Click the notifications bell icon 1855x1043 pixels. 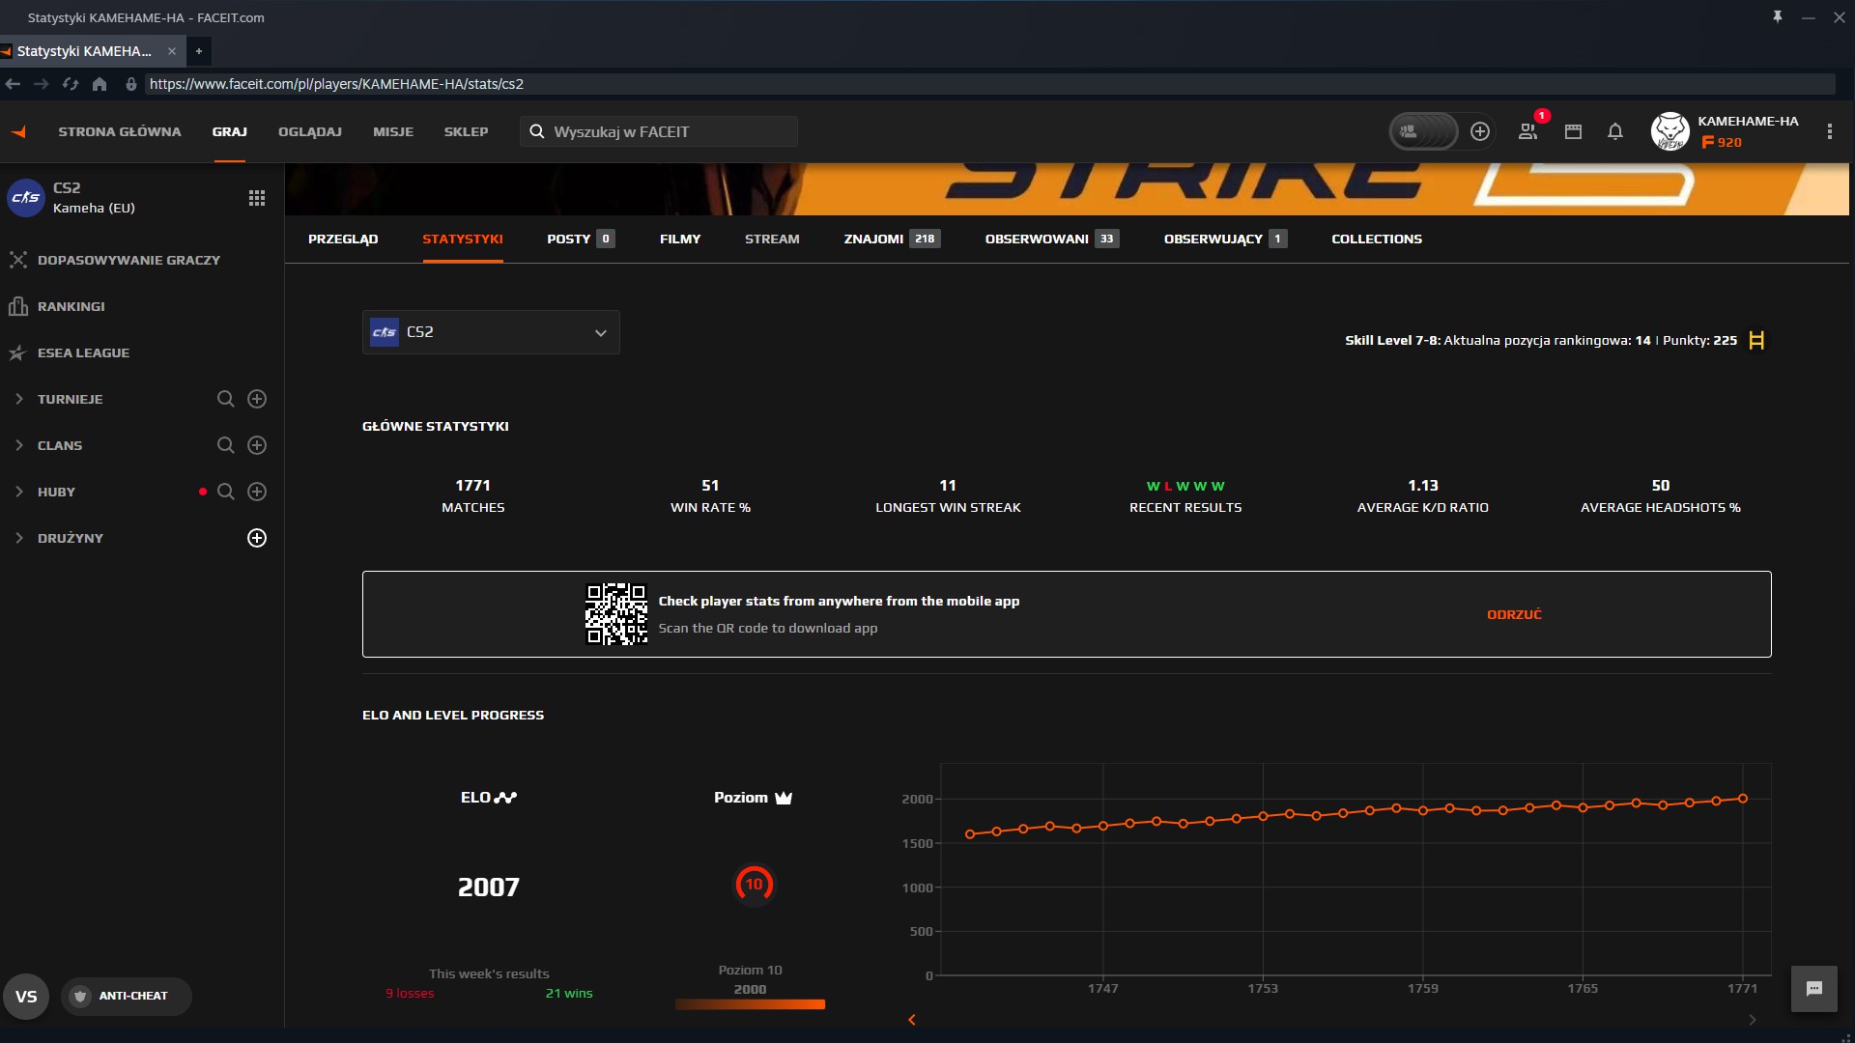click(x=1614, y=131)
